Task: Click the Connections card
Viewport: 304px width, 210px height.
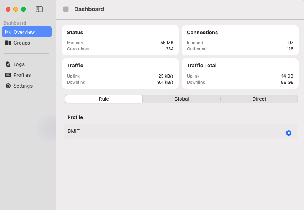Action: (240, 41)
